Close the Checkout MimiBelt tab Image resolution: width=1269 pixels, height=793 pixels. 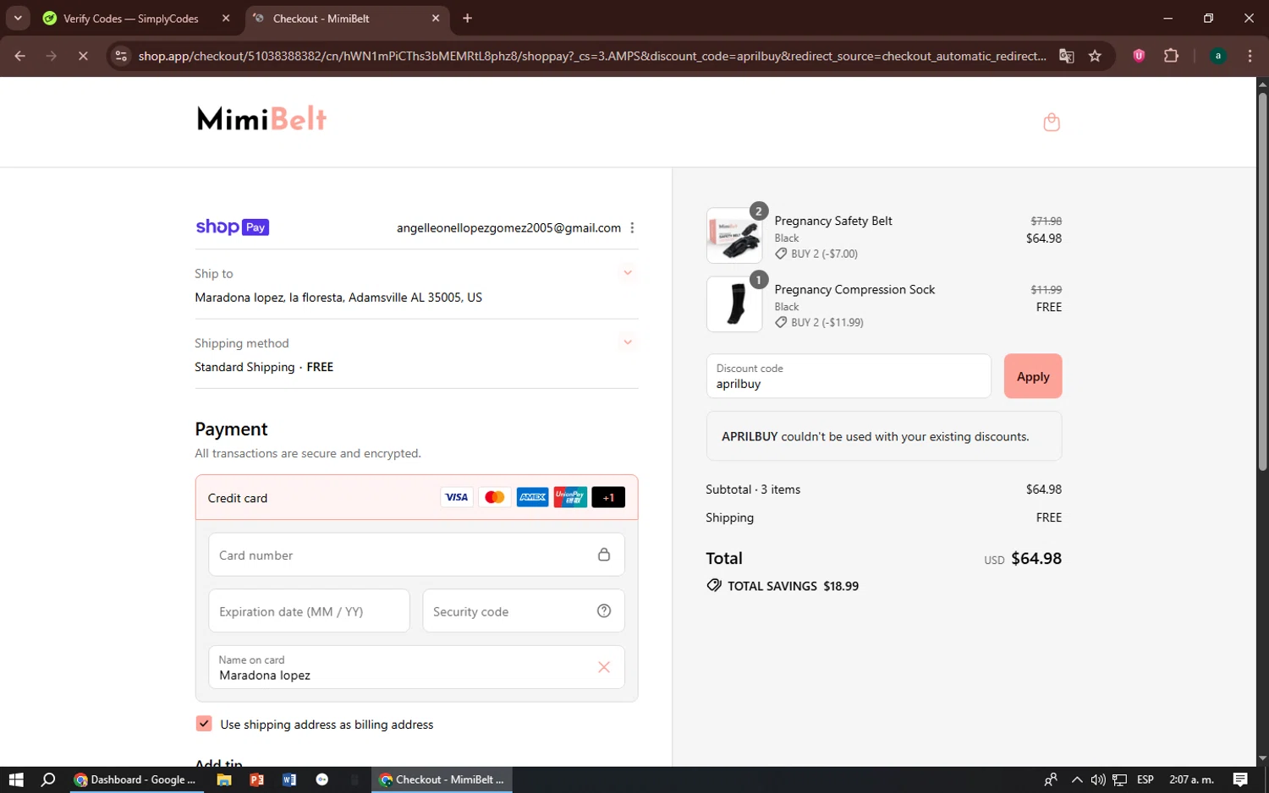point(436,19)
